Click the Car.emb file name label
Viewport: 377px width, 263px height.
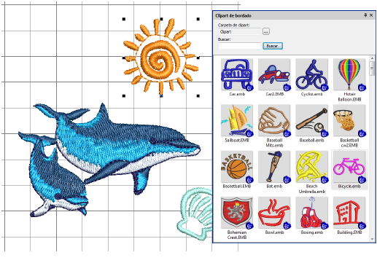tap(237, 94)
